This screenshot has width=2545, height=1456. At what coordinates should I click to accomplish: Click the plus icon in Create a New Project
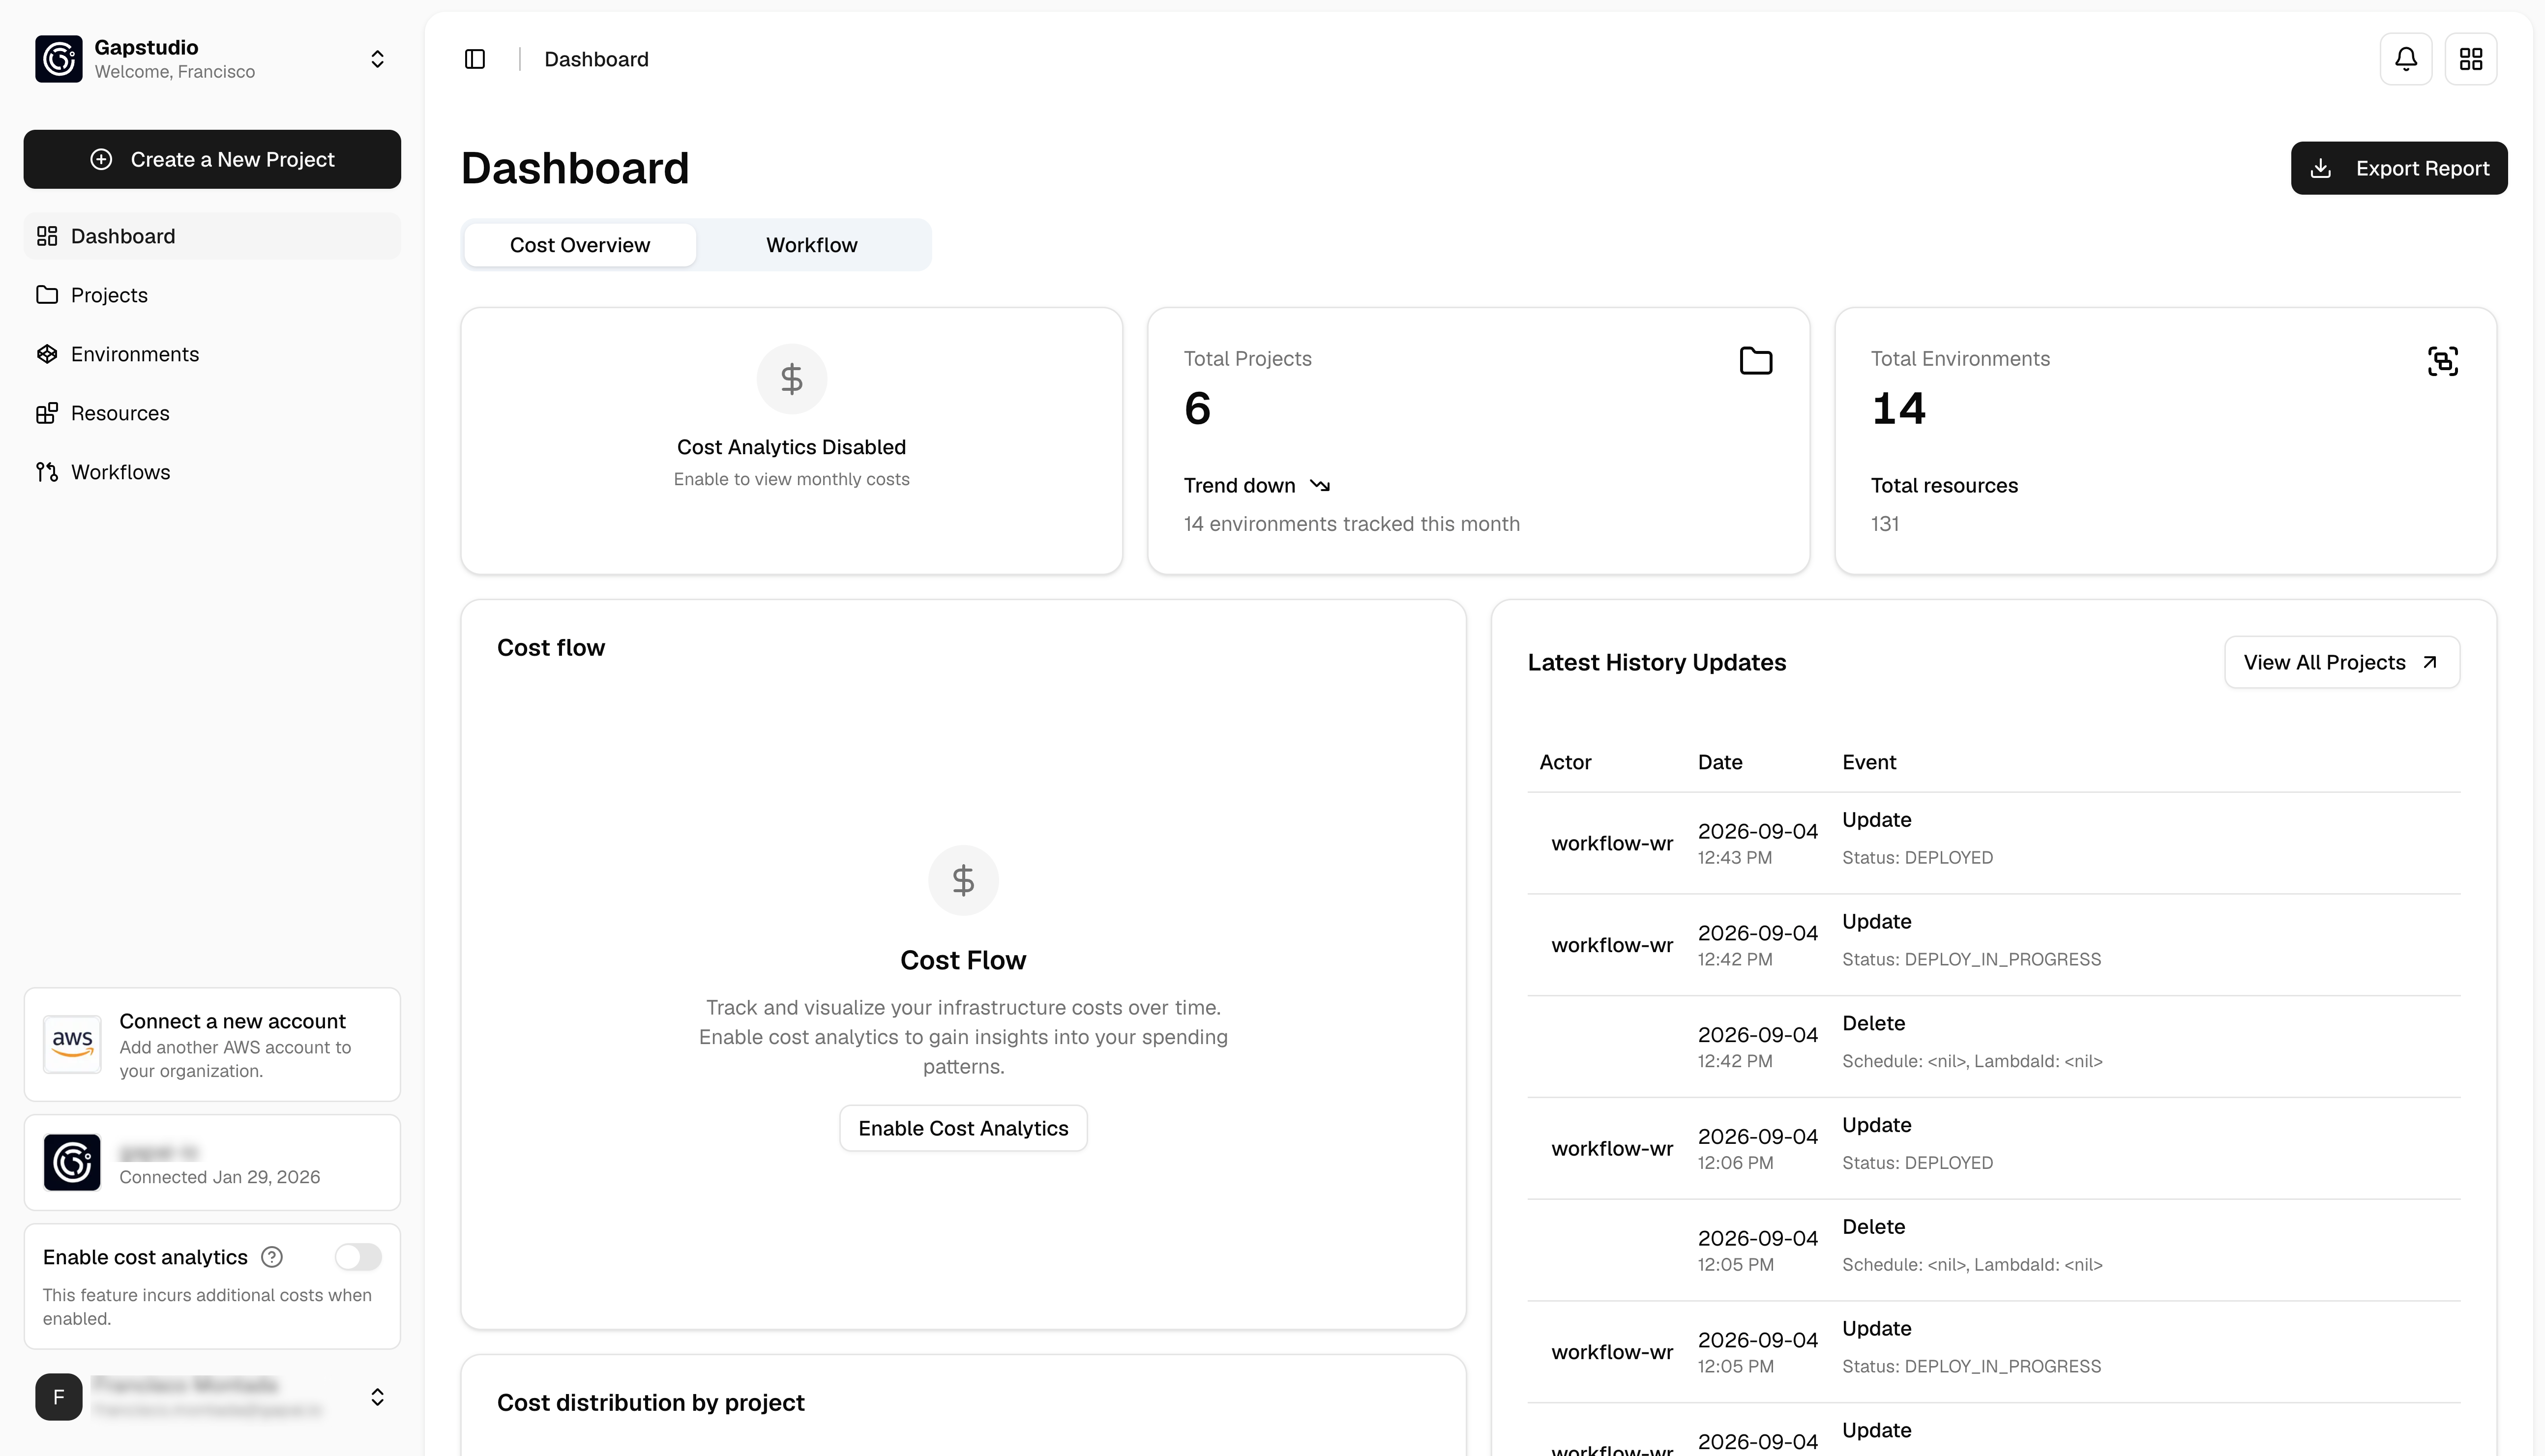point(101,159)
